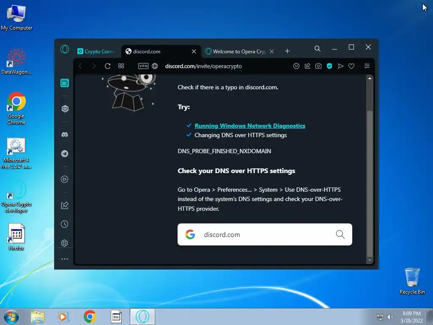Open the Windows Start menu
The image size is (433, 325).
tap(11, 317)
